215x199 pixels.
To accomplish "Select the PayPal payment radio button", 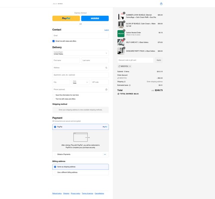I will tap(55, 127).
